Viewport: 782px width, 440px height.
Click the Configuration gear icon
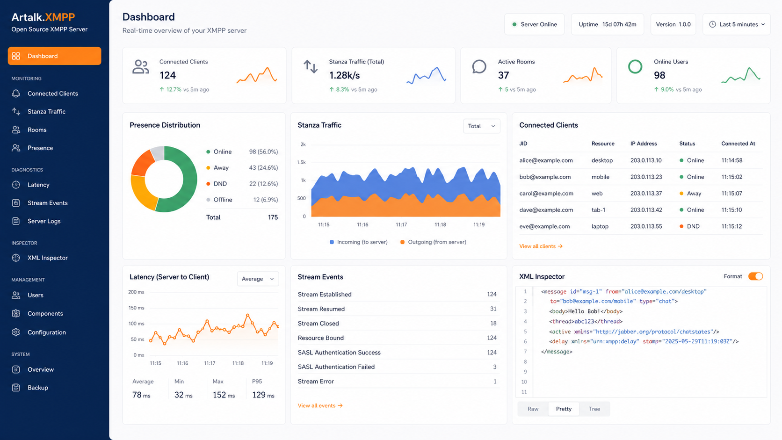click(x=16, y=332)
